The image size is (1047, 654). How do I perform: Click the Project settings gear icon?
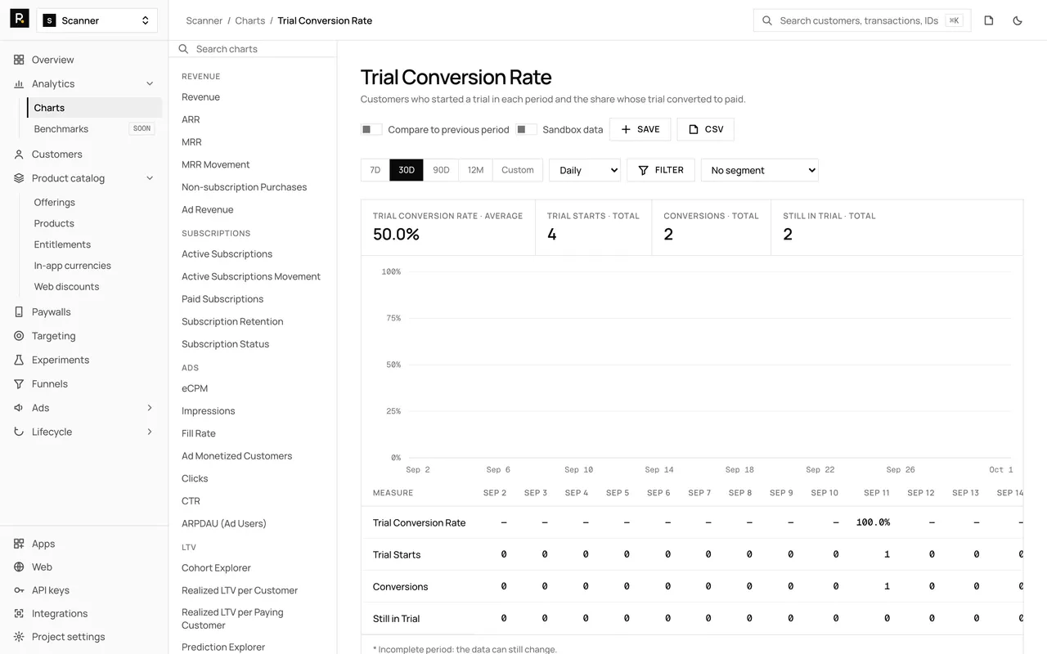(19, 637)
